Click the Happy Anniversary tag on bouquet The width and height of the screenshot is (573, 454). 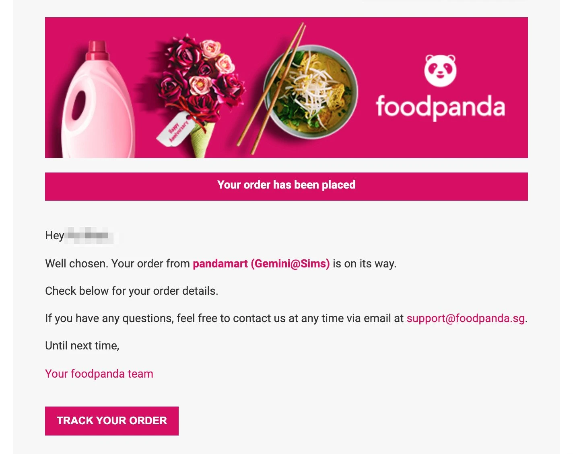point(174,129)
